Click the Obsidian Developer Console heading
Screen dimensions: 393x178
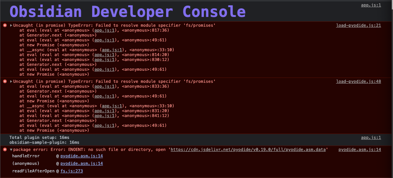(128, 12)
